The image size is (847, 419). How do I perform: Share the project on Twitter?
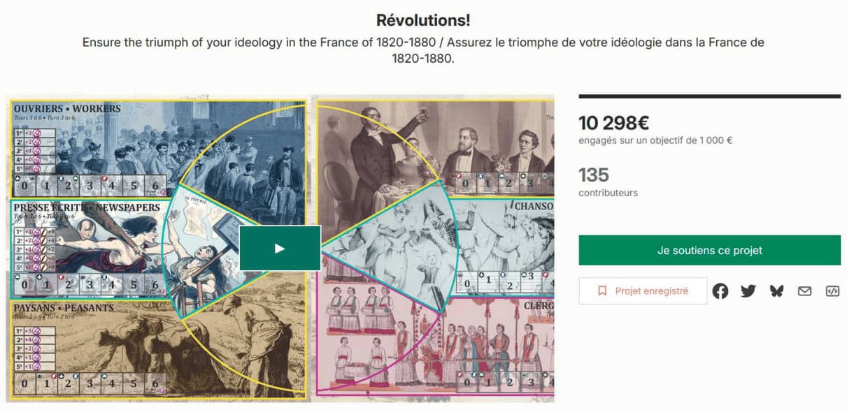click(748, 291)
